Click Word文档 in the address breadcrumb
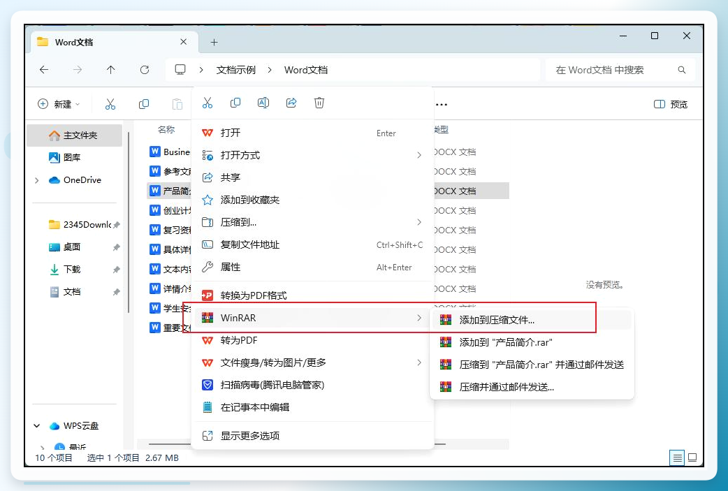The height and width of the screenshot is (491, 728). (x=306, y=70)
